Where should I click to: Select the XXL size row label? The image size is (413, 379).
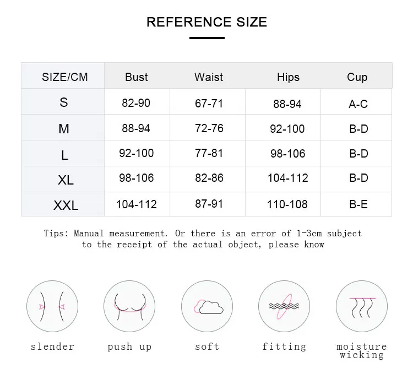(x=66, y=205)
